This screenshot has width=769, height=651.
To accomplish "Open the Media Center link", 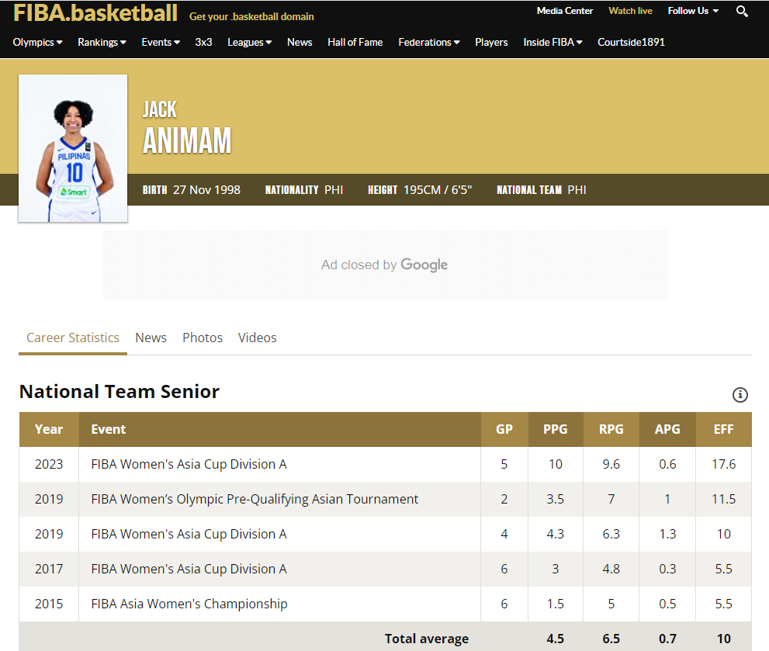I will [x=564, y=11].
